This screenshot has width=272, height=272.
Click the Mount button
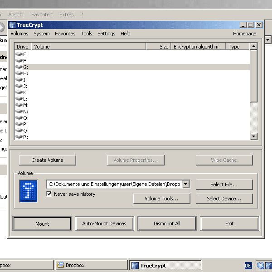coord(42,224)
